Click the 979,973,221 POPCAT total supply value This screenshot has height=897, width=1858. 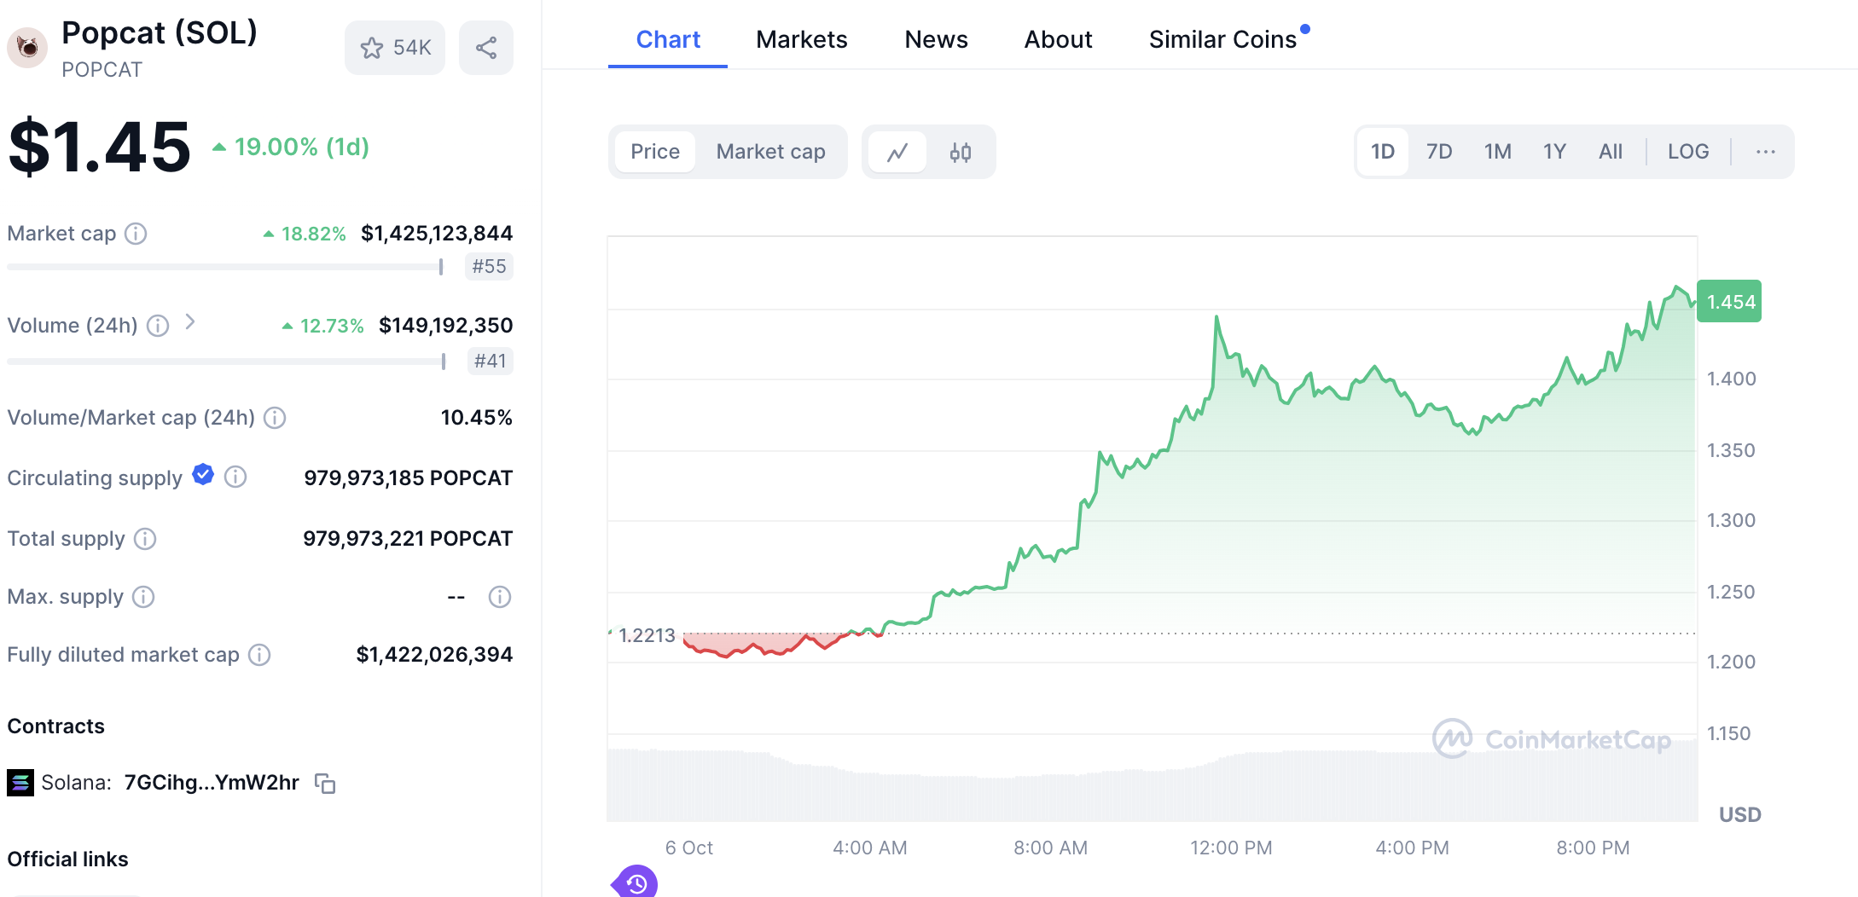pyautogui.click(x=408, y=539)
